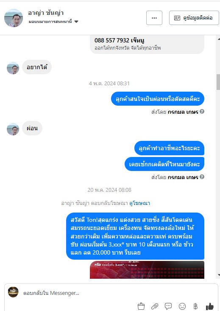Click help icon beside second กรกมล เกษร
The height and width of the screenshot is (311, 220).
pos(202,177)
